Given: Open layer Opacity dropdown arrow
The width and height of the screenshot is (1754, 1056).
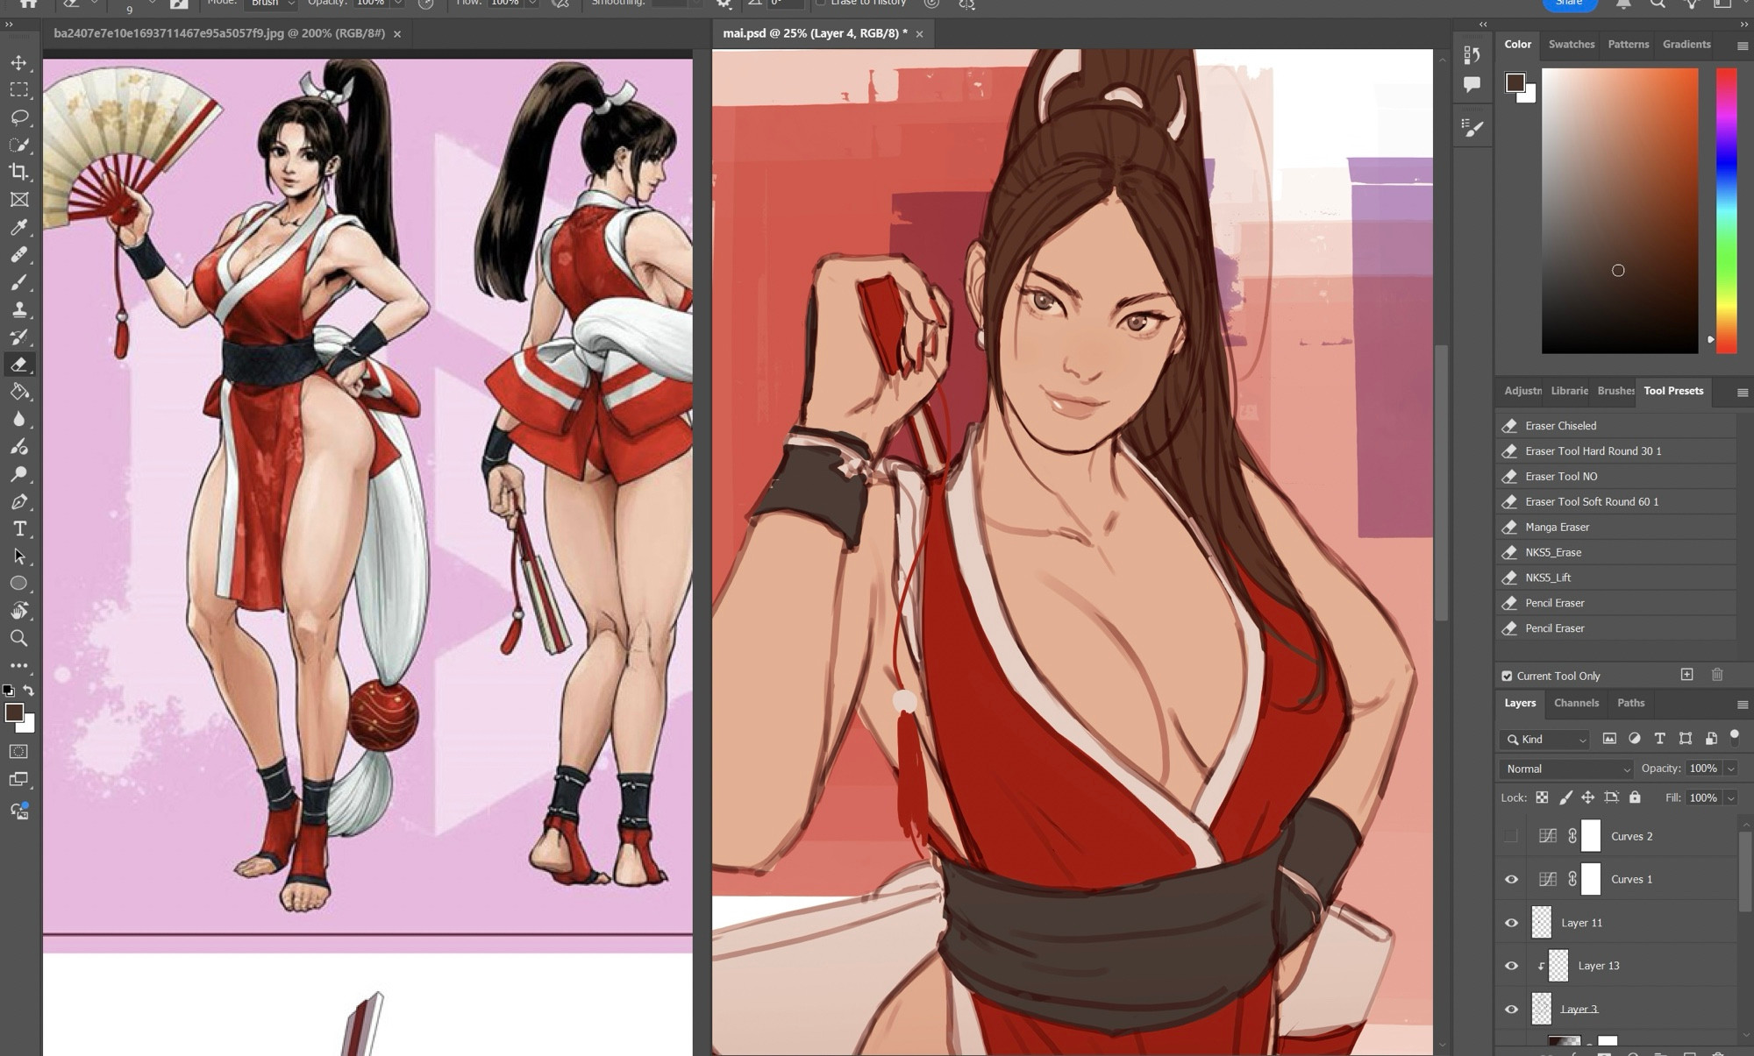Looking at the screenshot, I should coord(1730,769).
